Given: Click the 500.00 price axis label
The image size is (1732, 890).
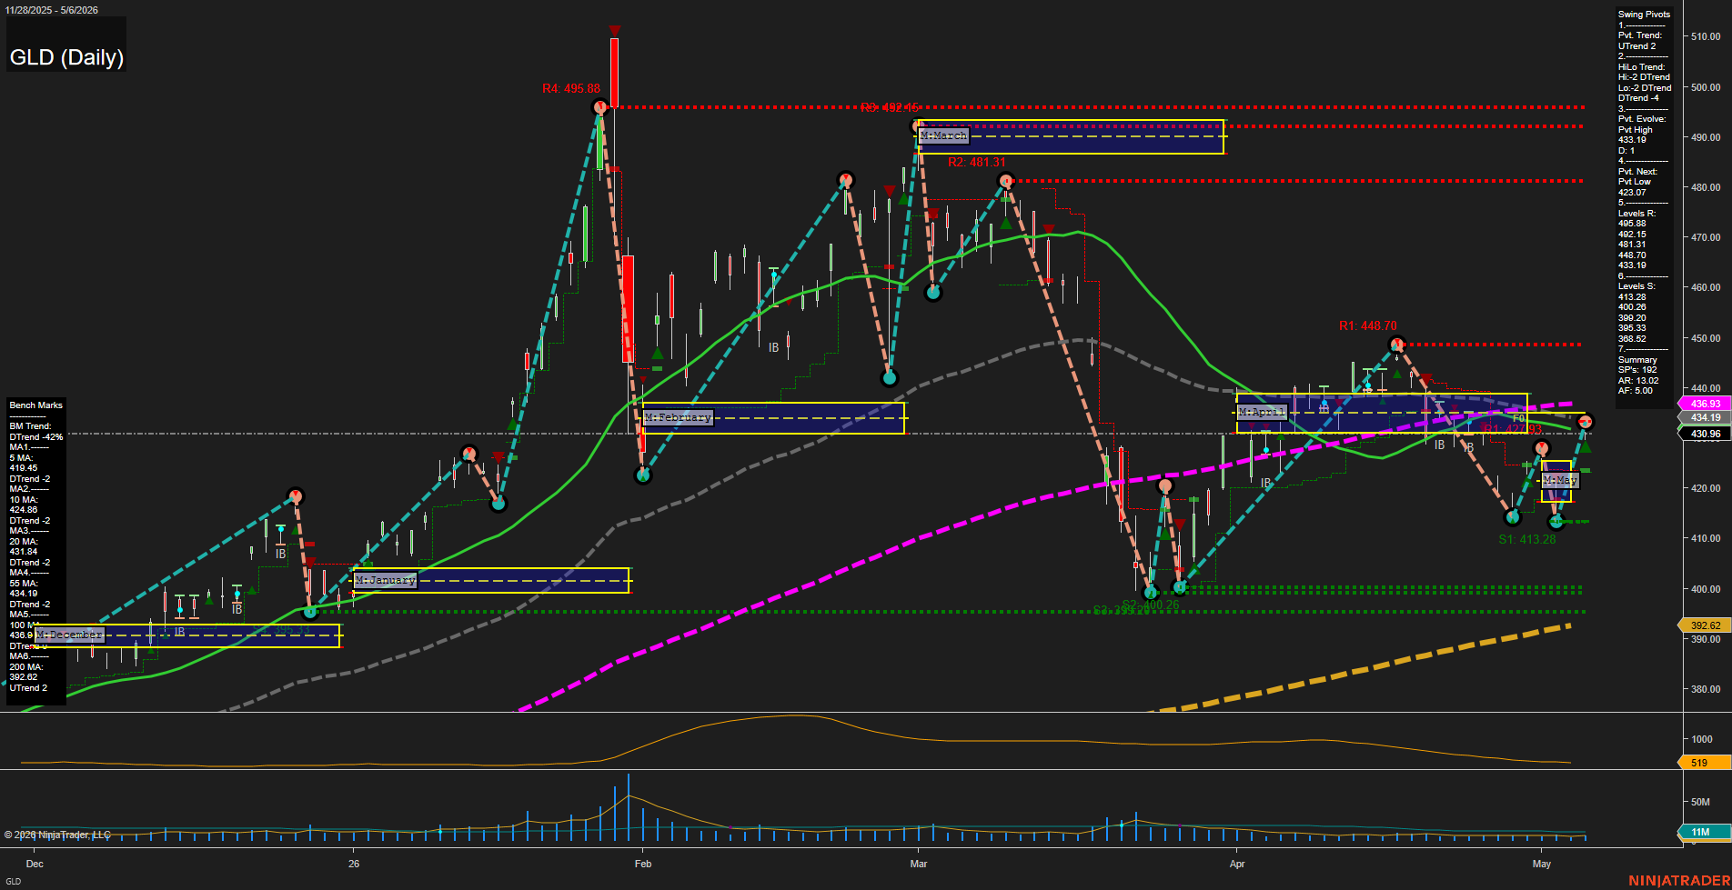Looking at the screenshot, I should pos(1706,88).
